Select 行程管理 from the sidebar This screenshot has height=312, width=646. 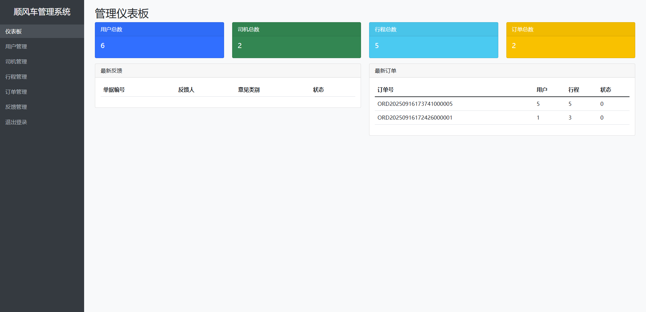tap(16, 77)
